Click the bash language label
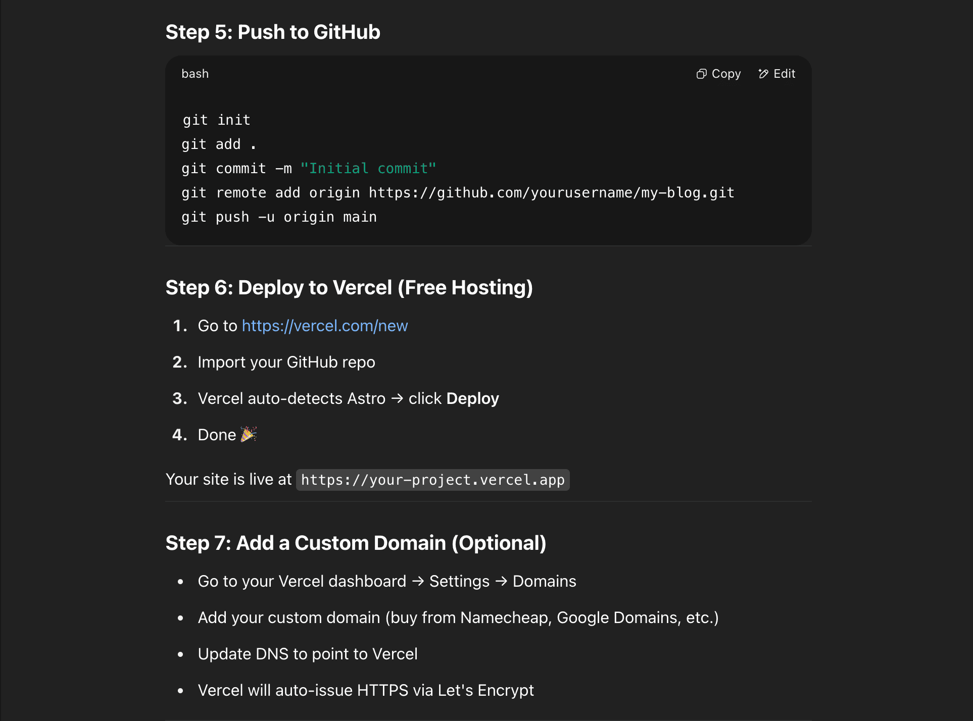 tap(195, 74)
